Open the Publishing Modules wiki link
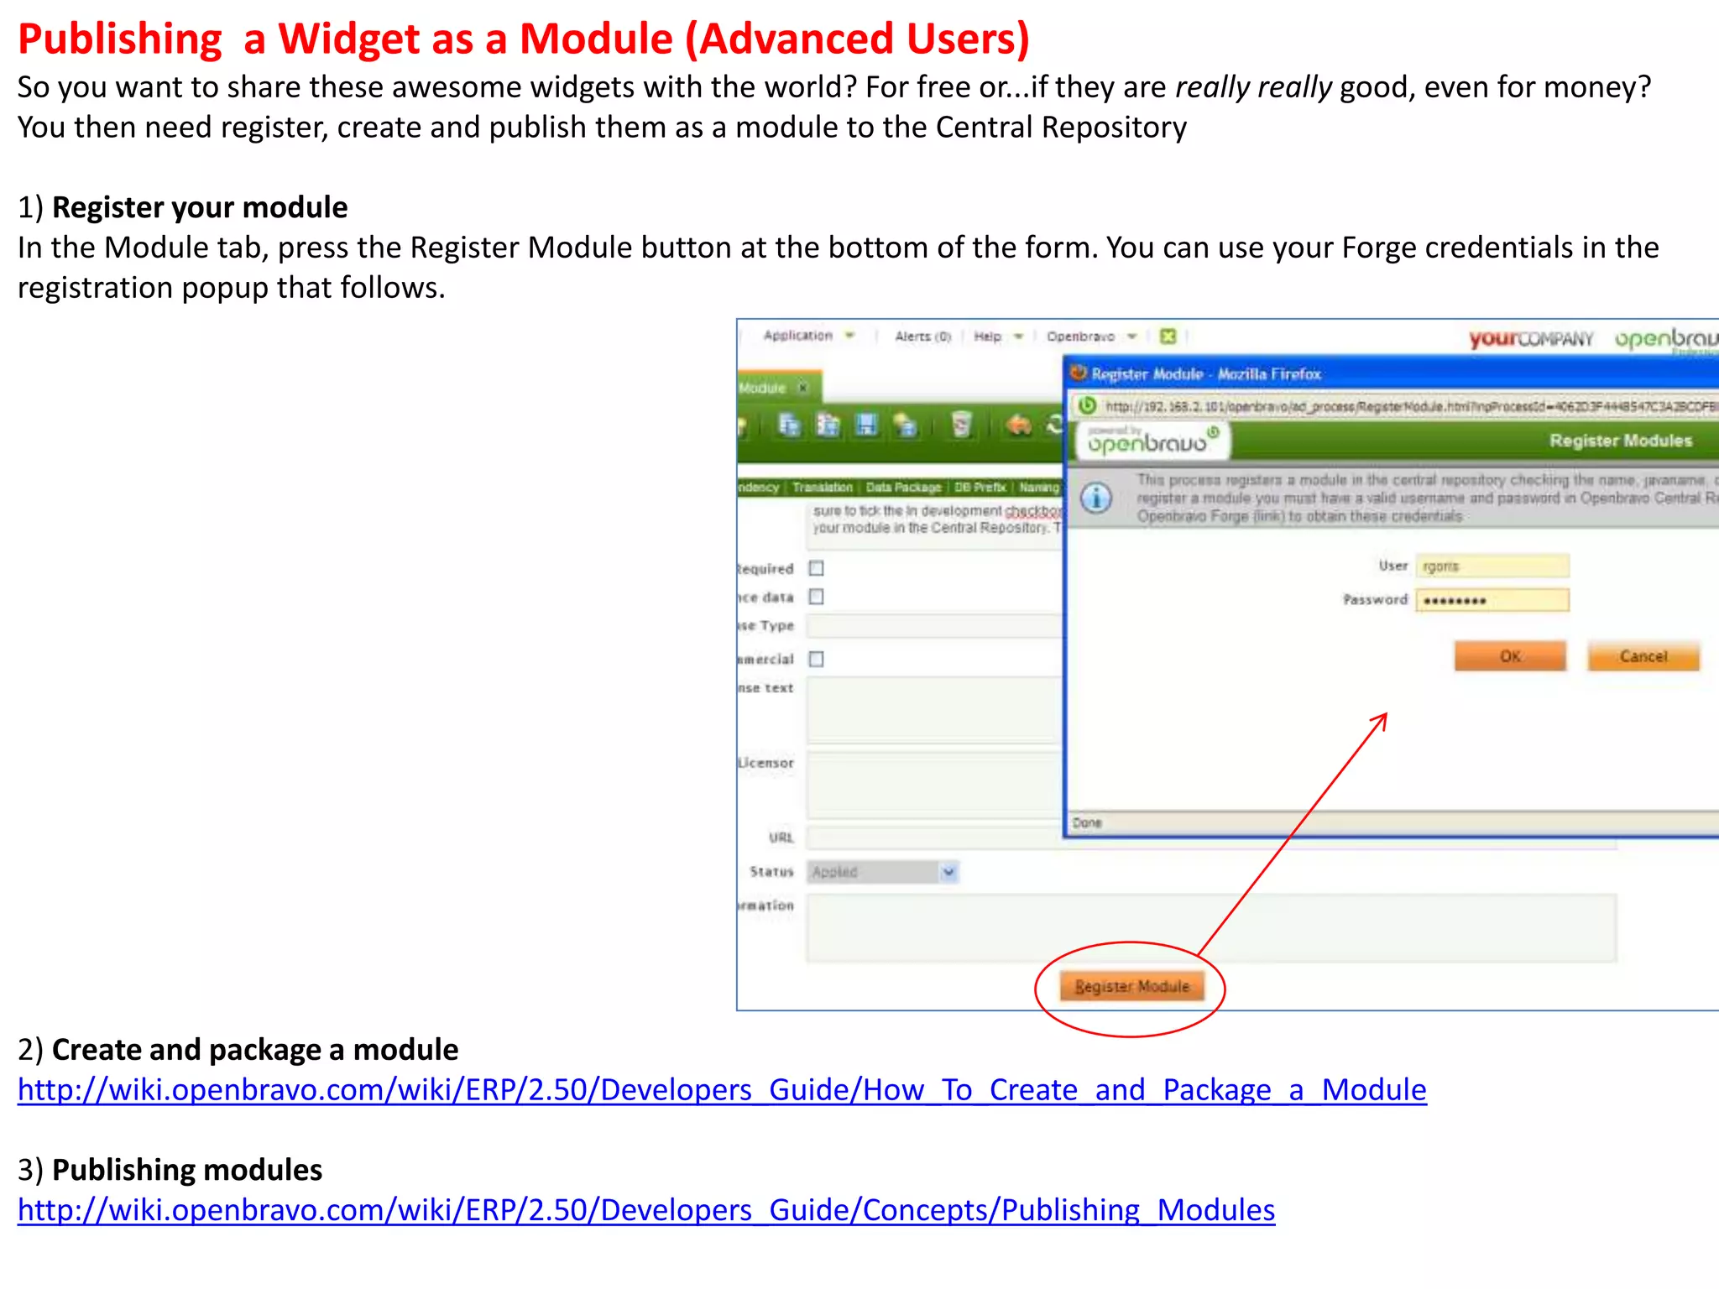The width and height of the screenshot is (1719, 1289). (646, 1209)
